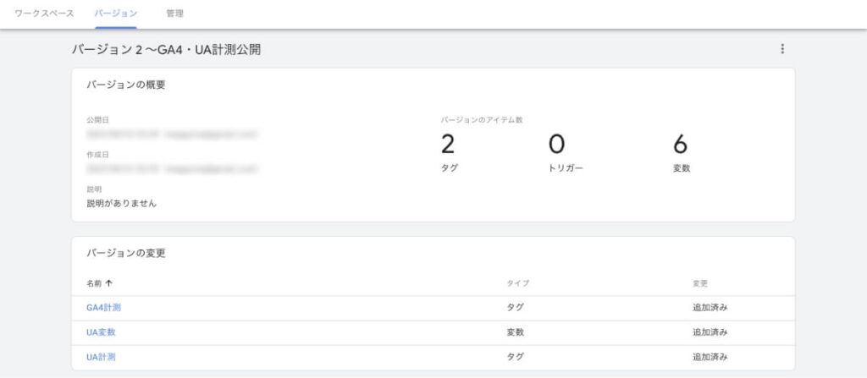867x378 pixels.
Task: Click the version title バージョン 2 heading
Action: click(165, 50)
